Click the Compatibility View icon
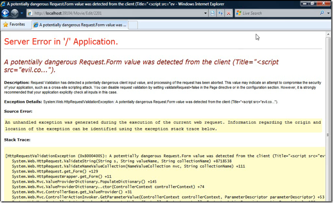 [213, 13]
